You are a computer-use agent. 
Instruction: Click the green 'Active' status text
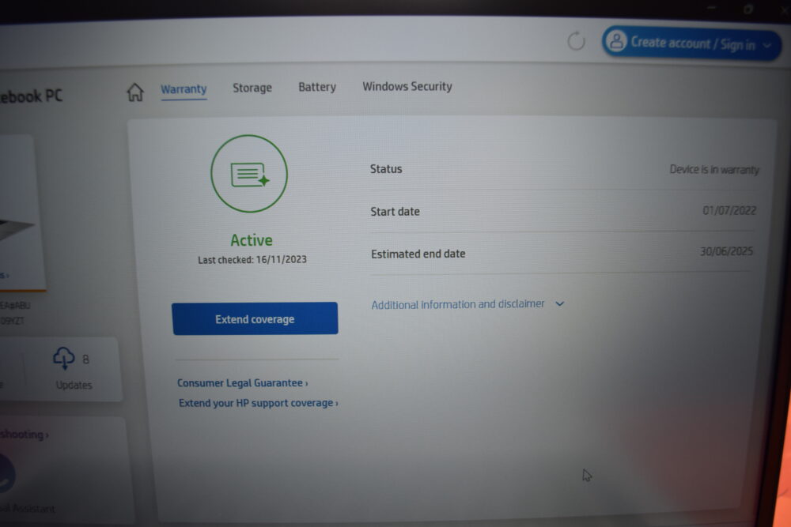pos(252,240)
